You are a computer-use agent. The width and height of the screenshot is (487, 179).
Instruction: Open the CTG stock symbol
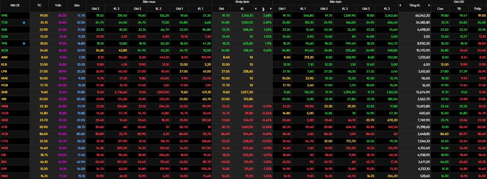tap(4, 141)
